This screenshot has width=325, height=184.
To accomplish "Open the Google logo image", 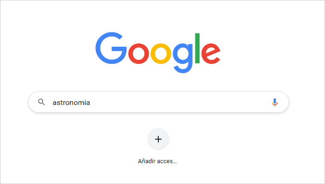I will 158,53.
